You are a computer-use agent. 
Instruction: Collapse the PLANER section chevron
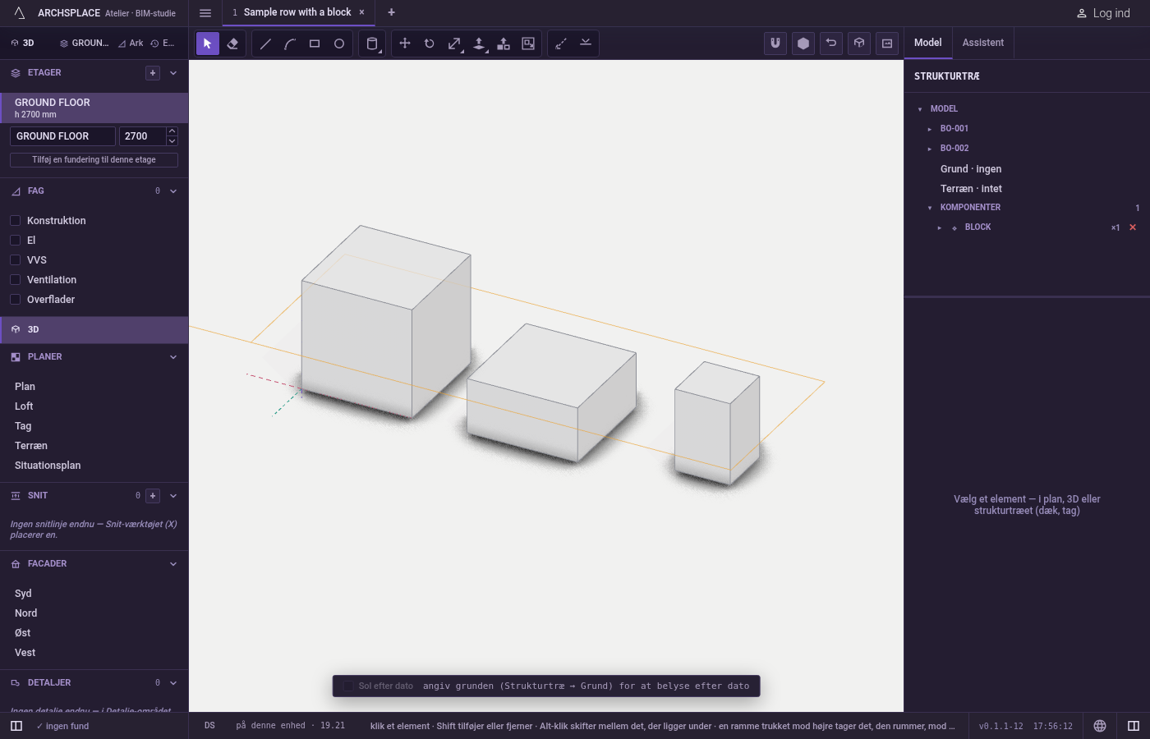coord(173,357)
